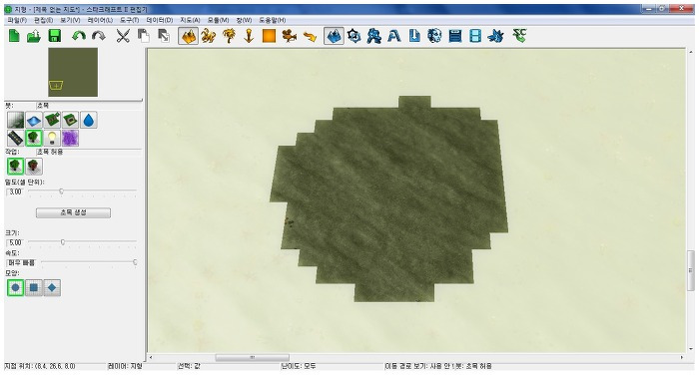Open the 도구(T) menu
Viewport: 699px width, 375px height.
pyautogui.click(x=129, y=20)
